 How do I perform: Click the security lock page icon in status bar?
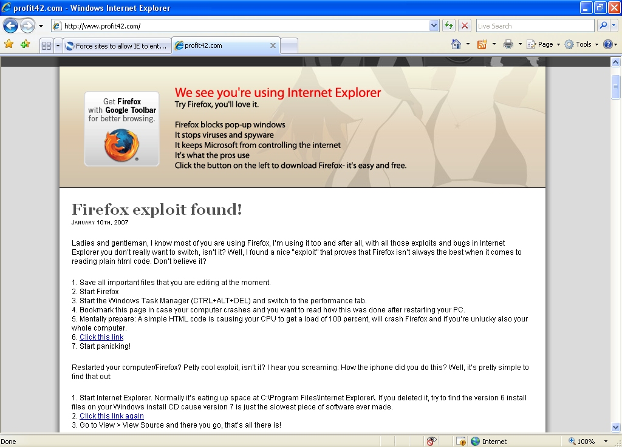[460, 441]
